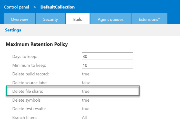This screenshot has height=125, width=180.
Task: Click the Settings sub-navigation link
Action: [x=13, y=30]
